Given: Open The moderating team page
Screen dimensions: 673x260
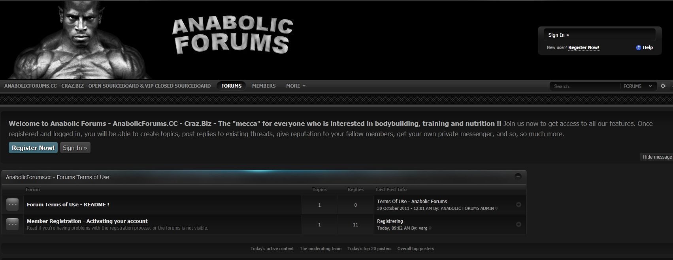Looking at the screenshot, I should click(320, 249).
